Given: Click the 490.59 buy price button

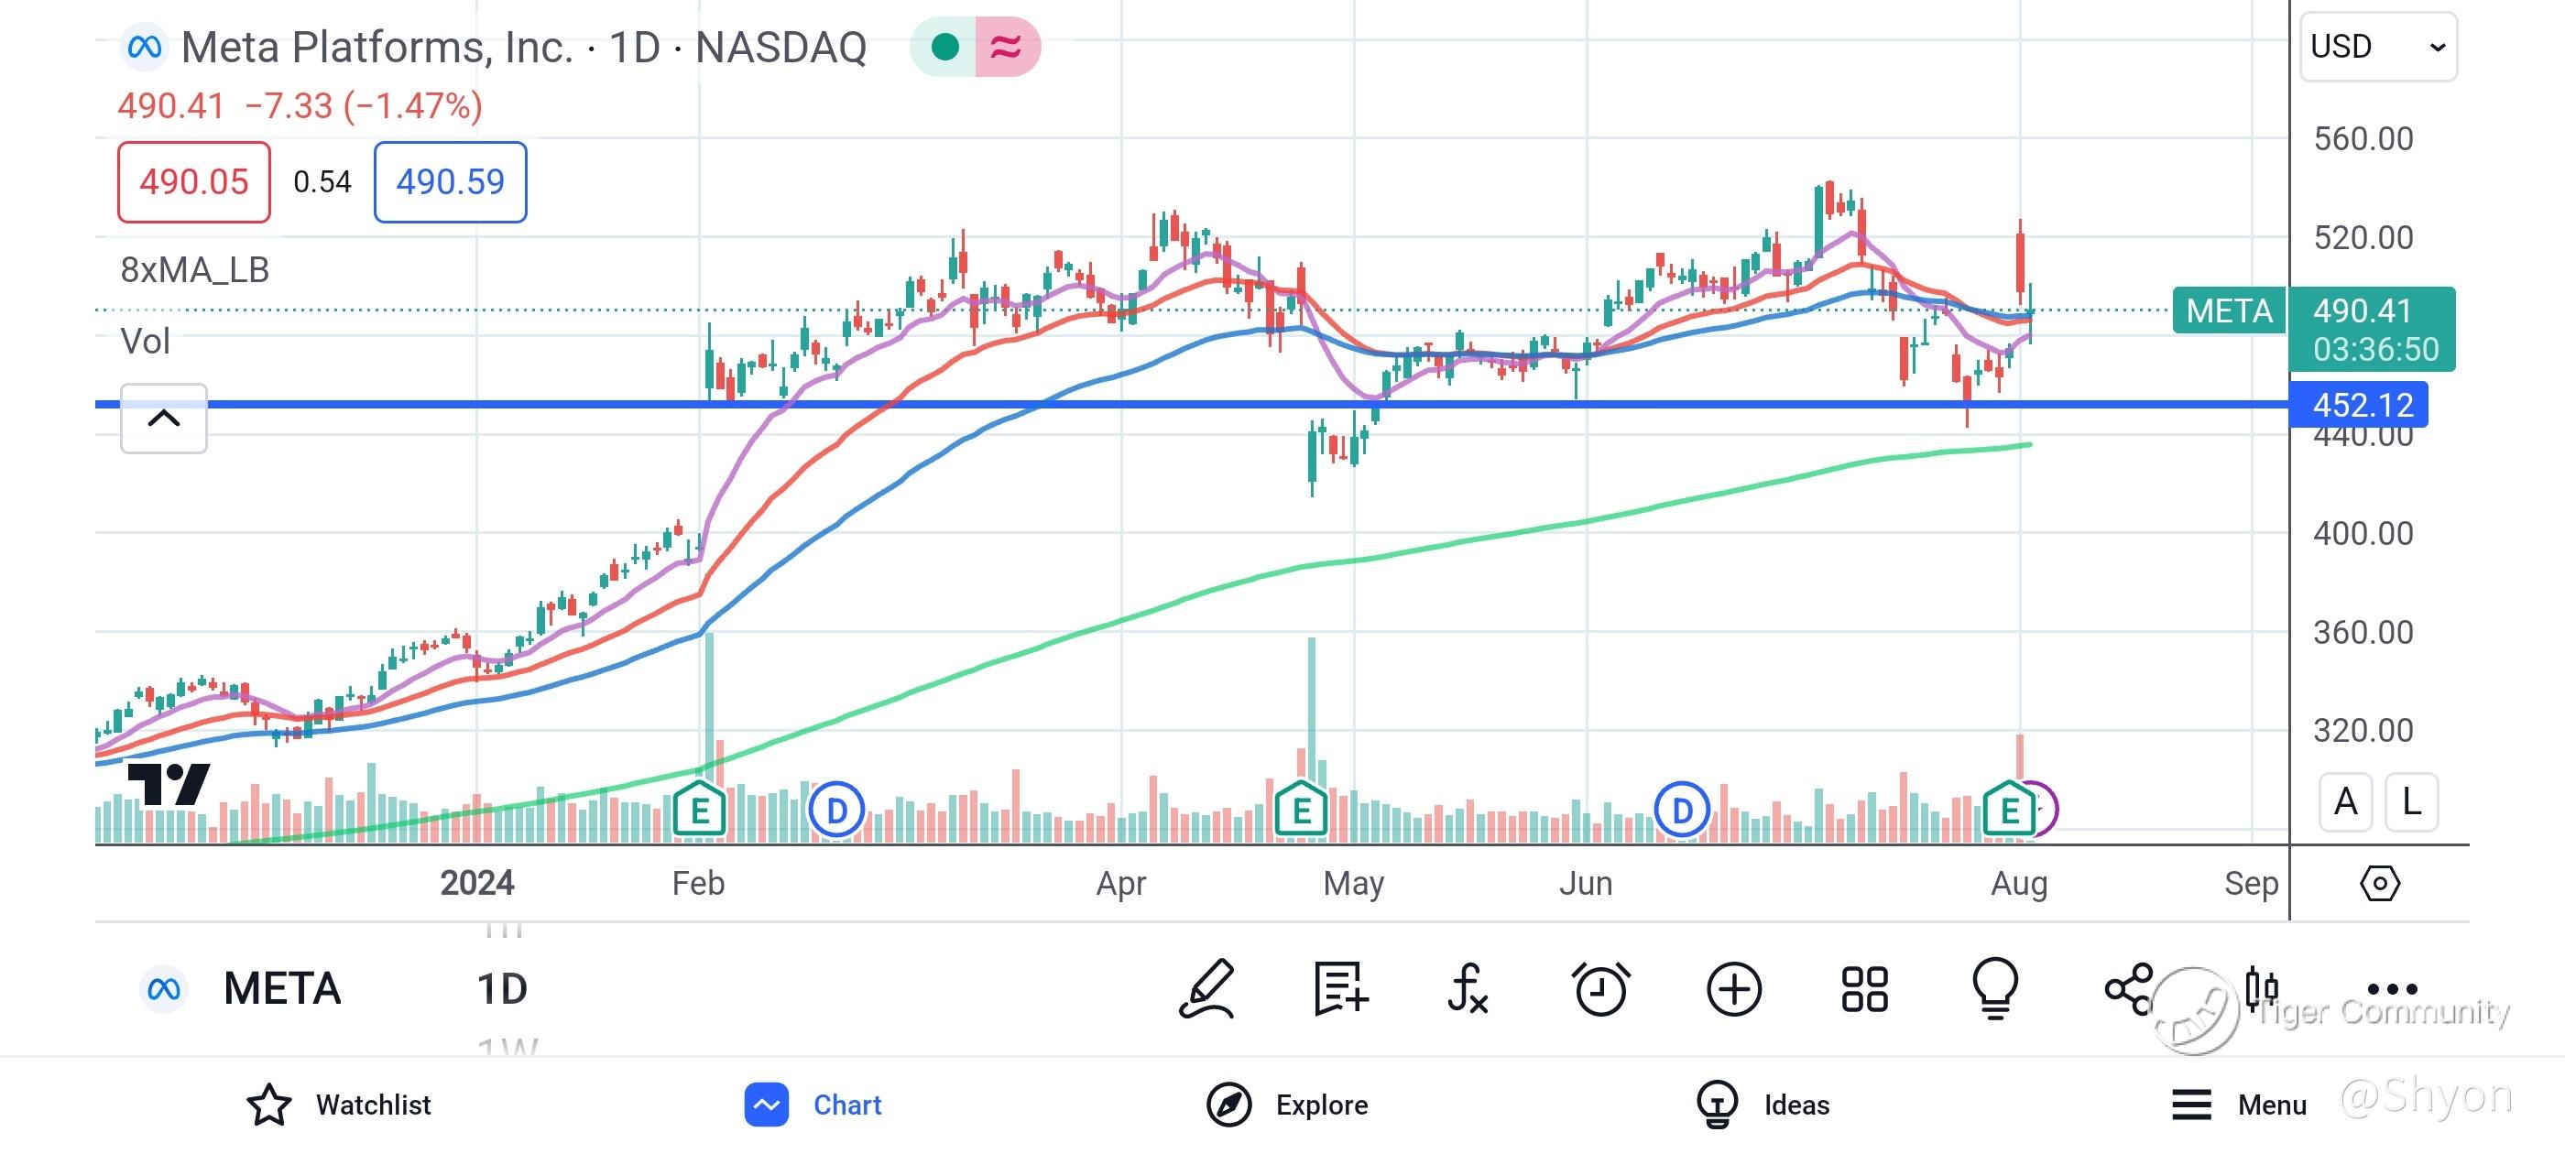Looking at the screenshot, I should tap(450, 182).
